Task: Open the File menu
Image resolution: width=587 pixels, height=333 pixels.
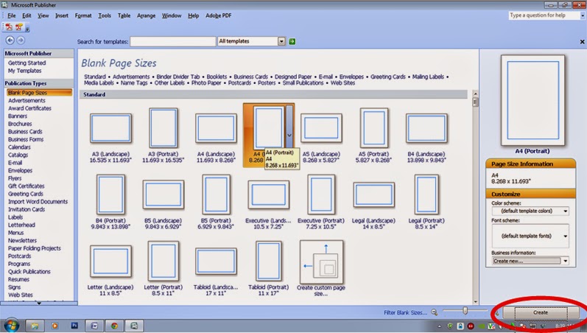Action: coord(12,15)
